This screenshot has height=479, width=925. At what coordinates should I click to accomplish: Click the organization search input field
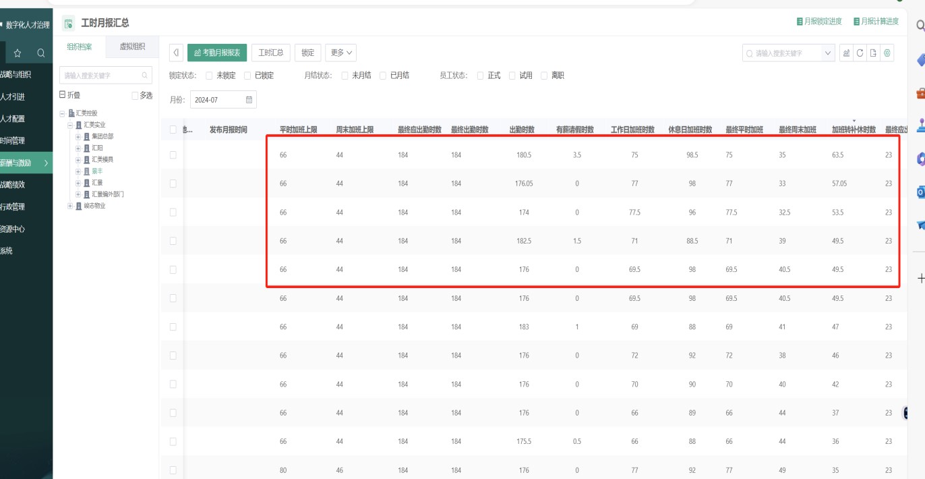[101, 76]
